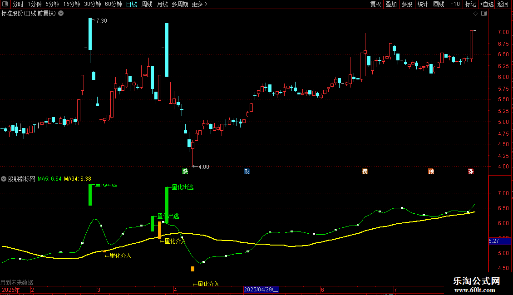513x295 pixels.
Task: Click the 7.30 high price label
Action: [x=101, y=20]
